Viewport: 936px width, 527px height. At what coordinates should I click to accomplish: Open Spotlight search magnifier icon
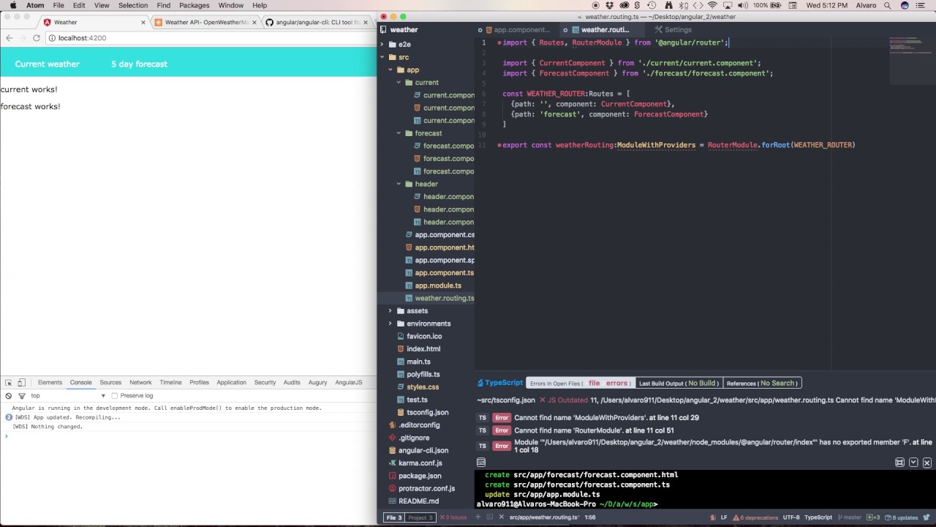point(888,5)
